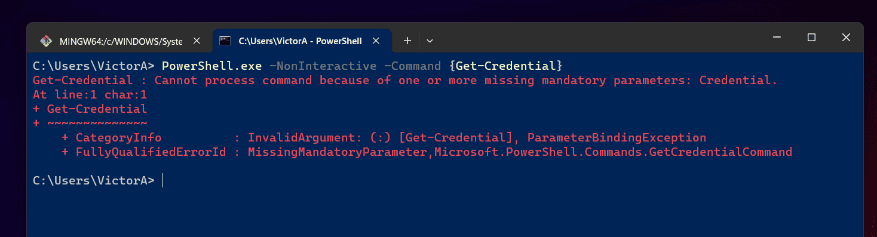This screenshot has width=877, height=237.
Task: Click the MINGW64 Git Bash tab icon
Action: (45, 41)
